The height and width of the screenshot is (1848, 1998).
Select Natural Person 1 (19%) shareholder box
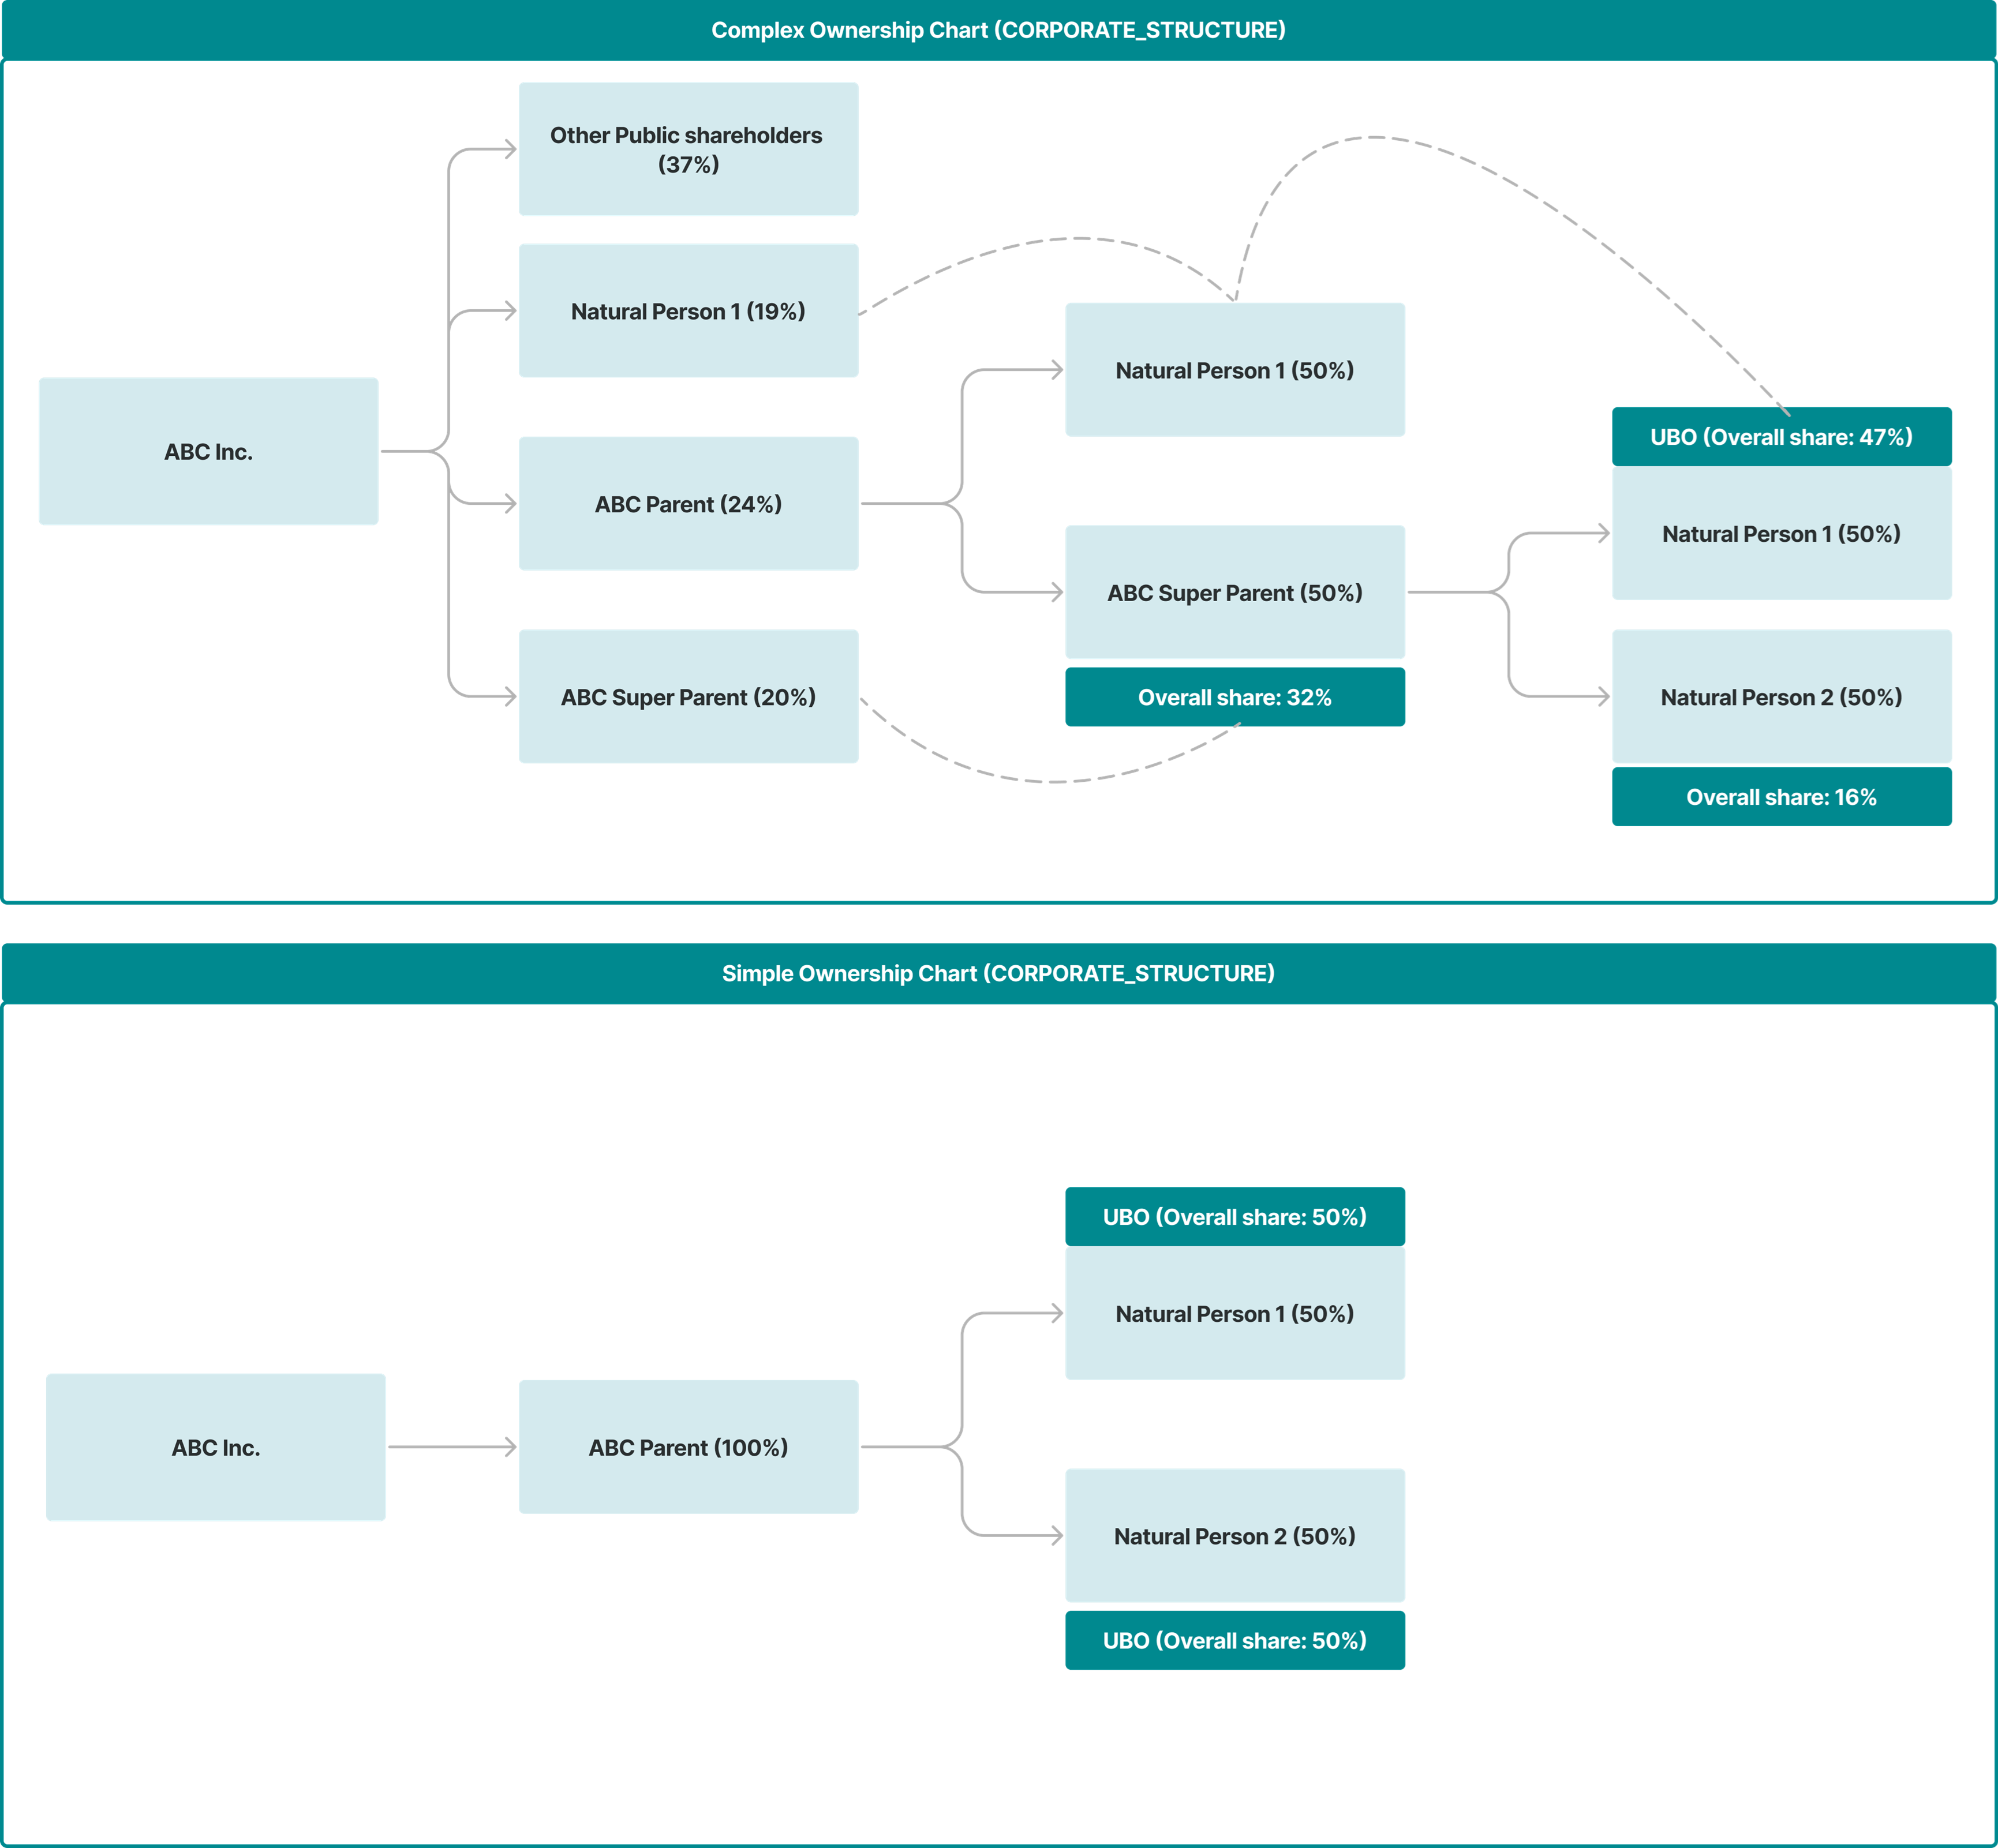click(x=689, y=310)
